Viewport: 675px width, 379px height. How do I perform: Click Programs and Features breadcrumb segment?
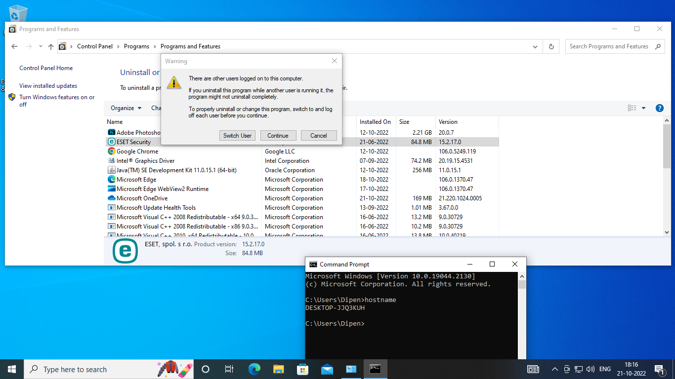pos(190,46)
